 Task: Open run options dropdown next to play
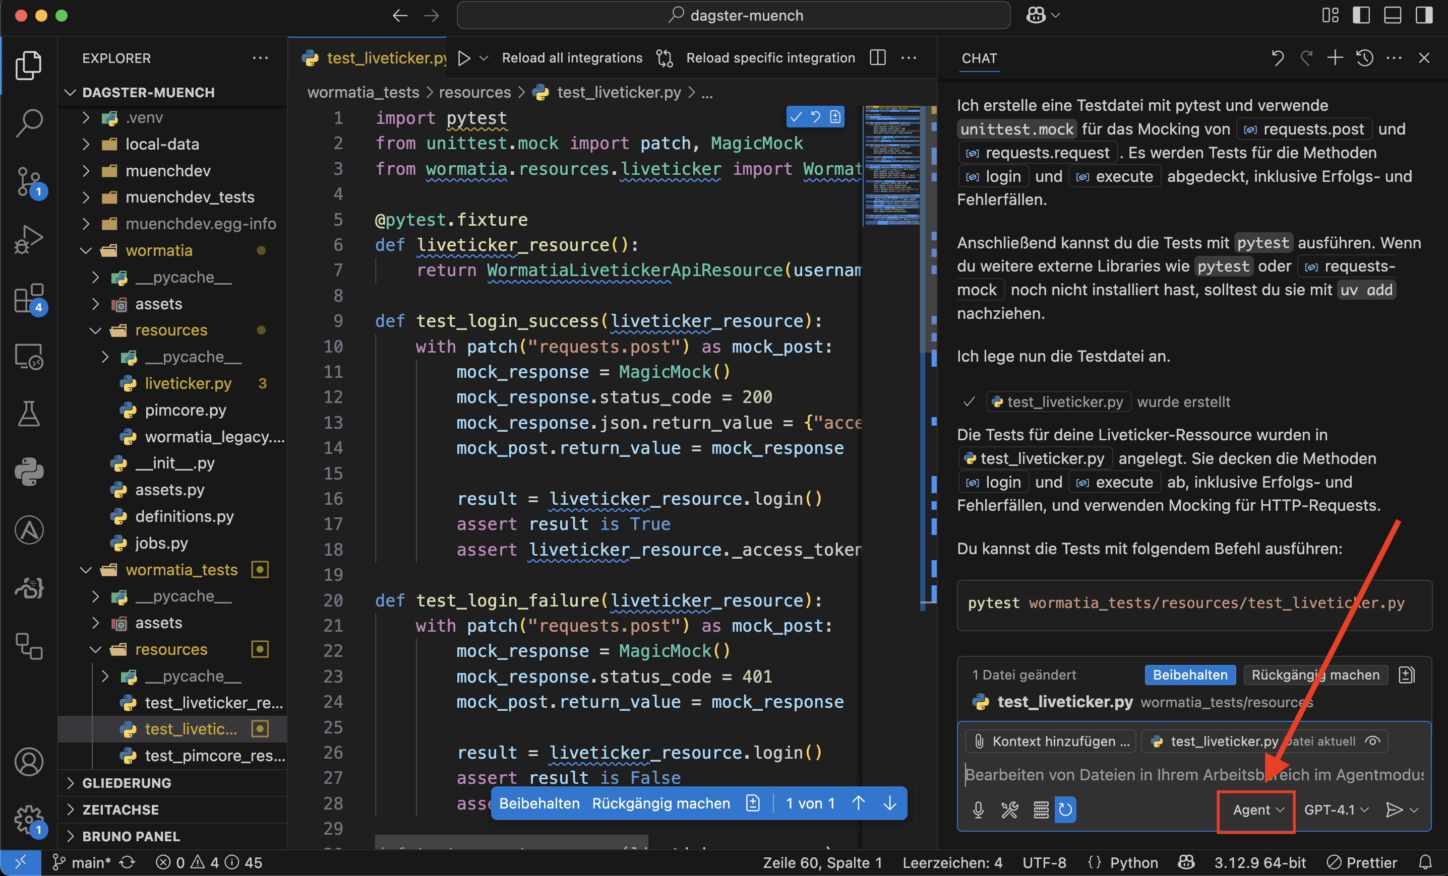click(484, 58)
